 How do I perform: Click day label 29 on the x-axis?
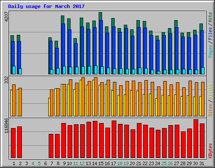[x=189, y=163]
